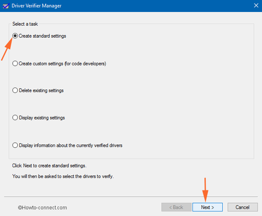Viewport: 262px width, 216px height.
Task: Click text 'Click Next to create standard settings.'
Action: tap(49, 165)
